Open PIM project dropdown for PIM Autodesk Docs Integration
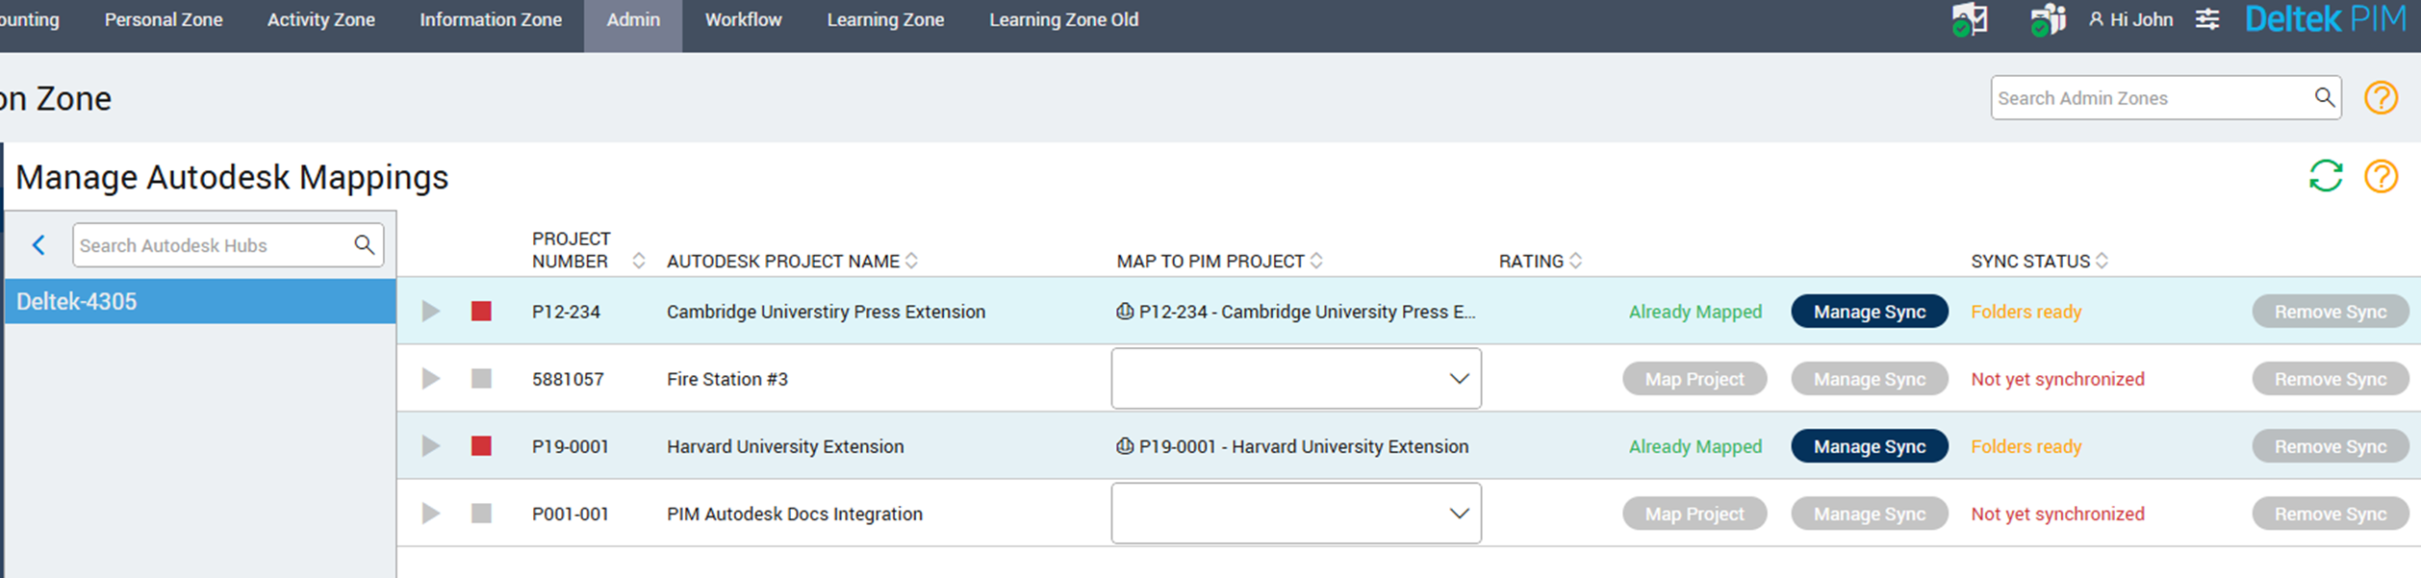 (1295, 514)
